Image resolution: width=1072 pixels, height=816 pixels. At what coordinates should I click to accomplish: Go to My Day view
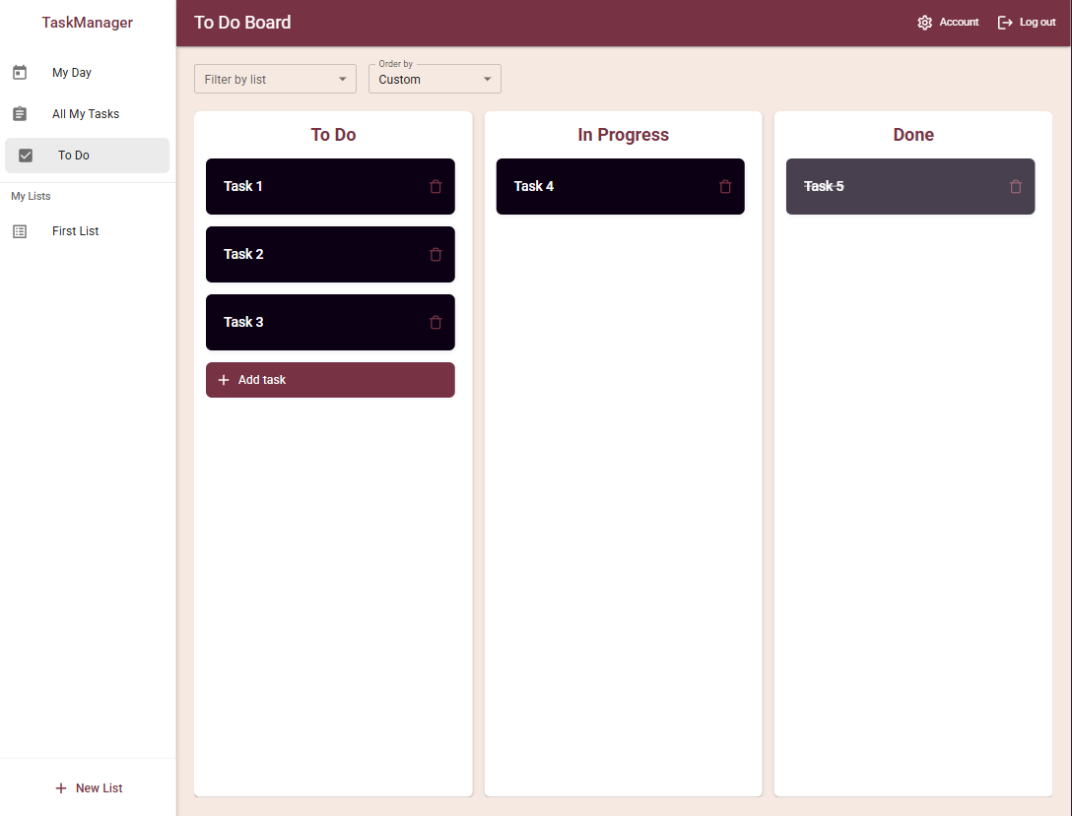pos(87,73)
